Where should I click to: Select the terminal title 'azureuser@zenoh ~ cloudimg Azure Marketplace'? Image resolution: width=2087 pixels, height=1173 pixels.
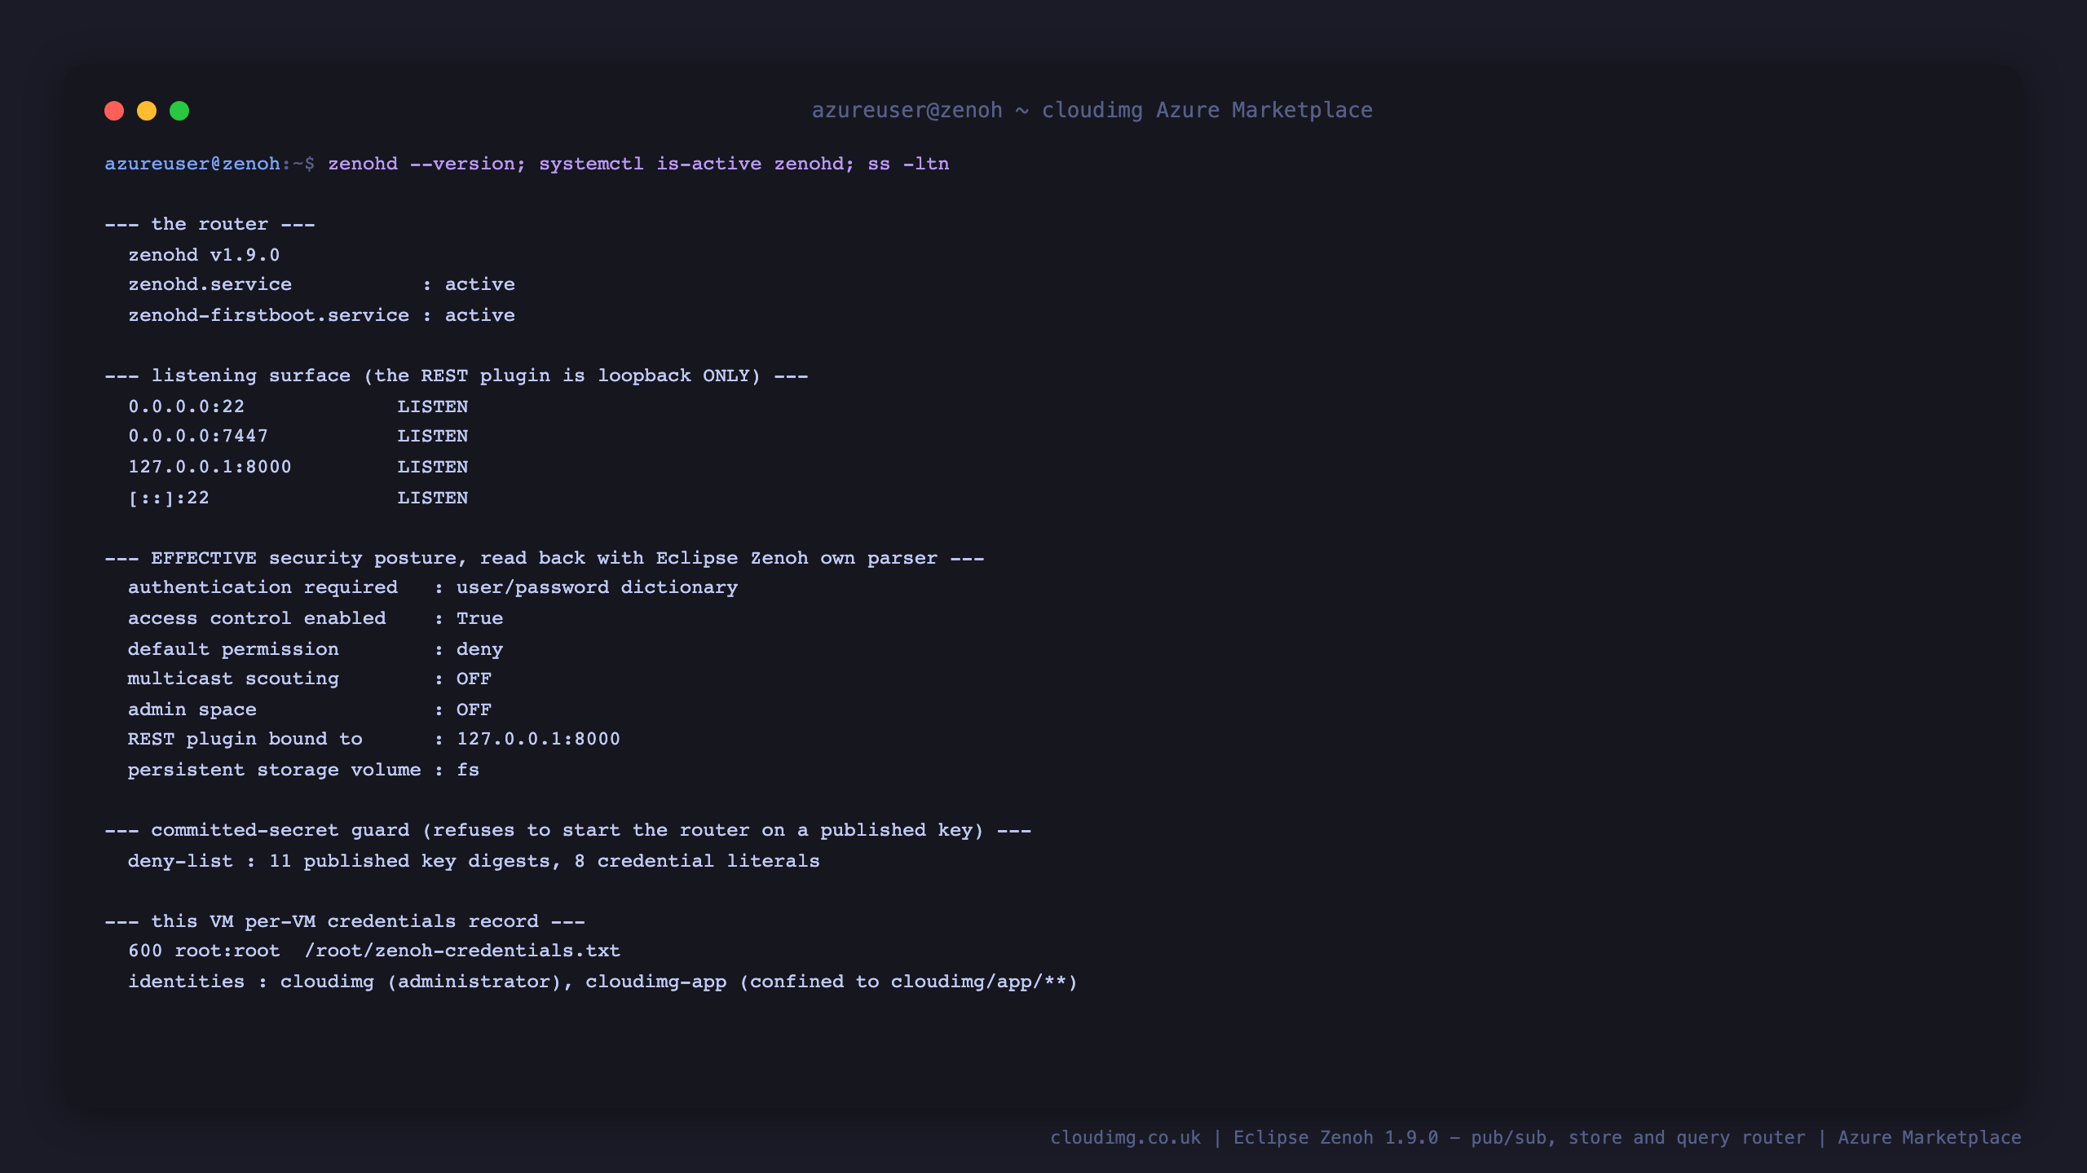coord(1092,110)
